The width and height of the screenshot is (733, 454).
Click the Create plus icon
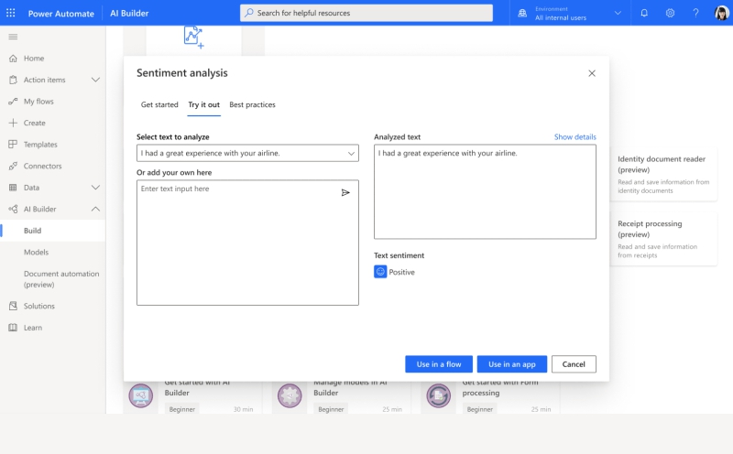tap(13, 123)
